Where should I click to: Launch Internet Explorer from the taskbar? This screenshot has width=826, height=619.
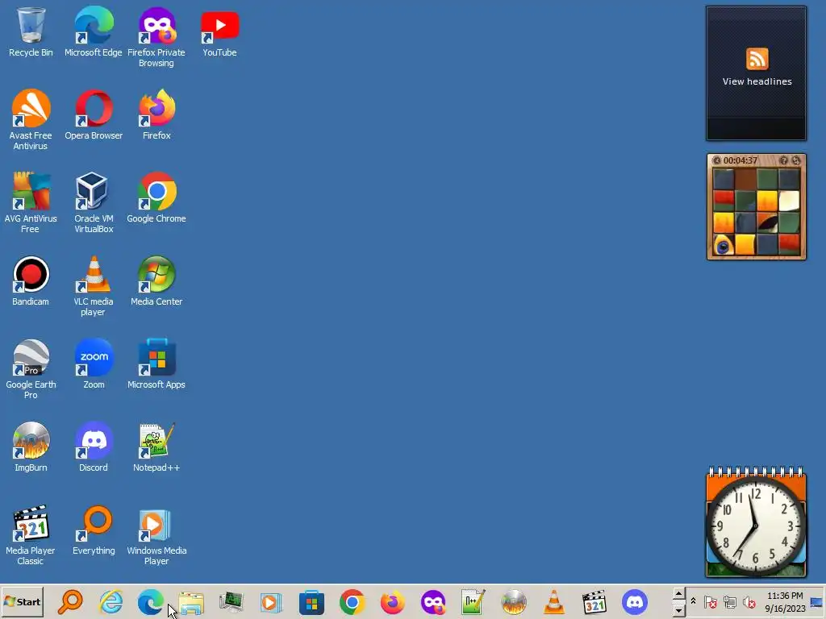tap(111, 602)
